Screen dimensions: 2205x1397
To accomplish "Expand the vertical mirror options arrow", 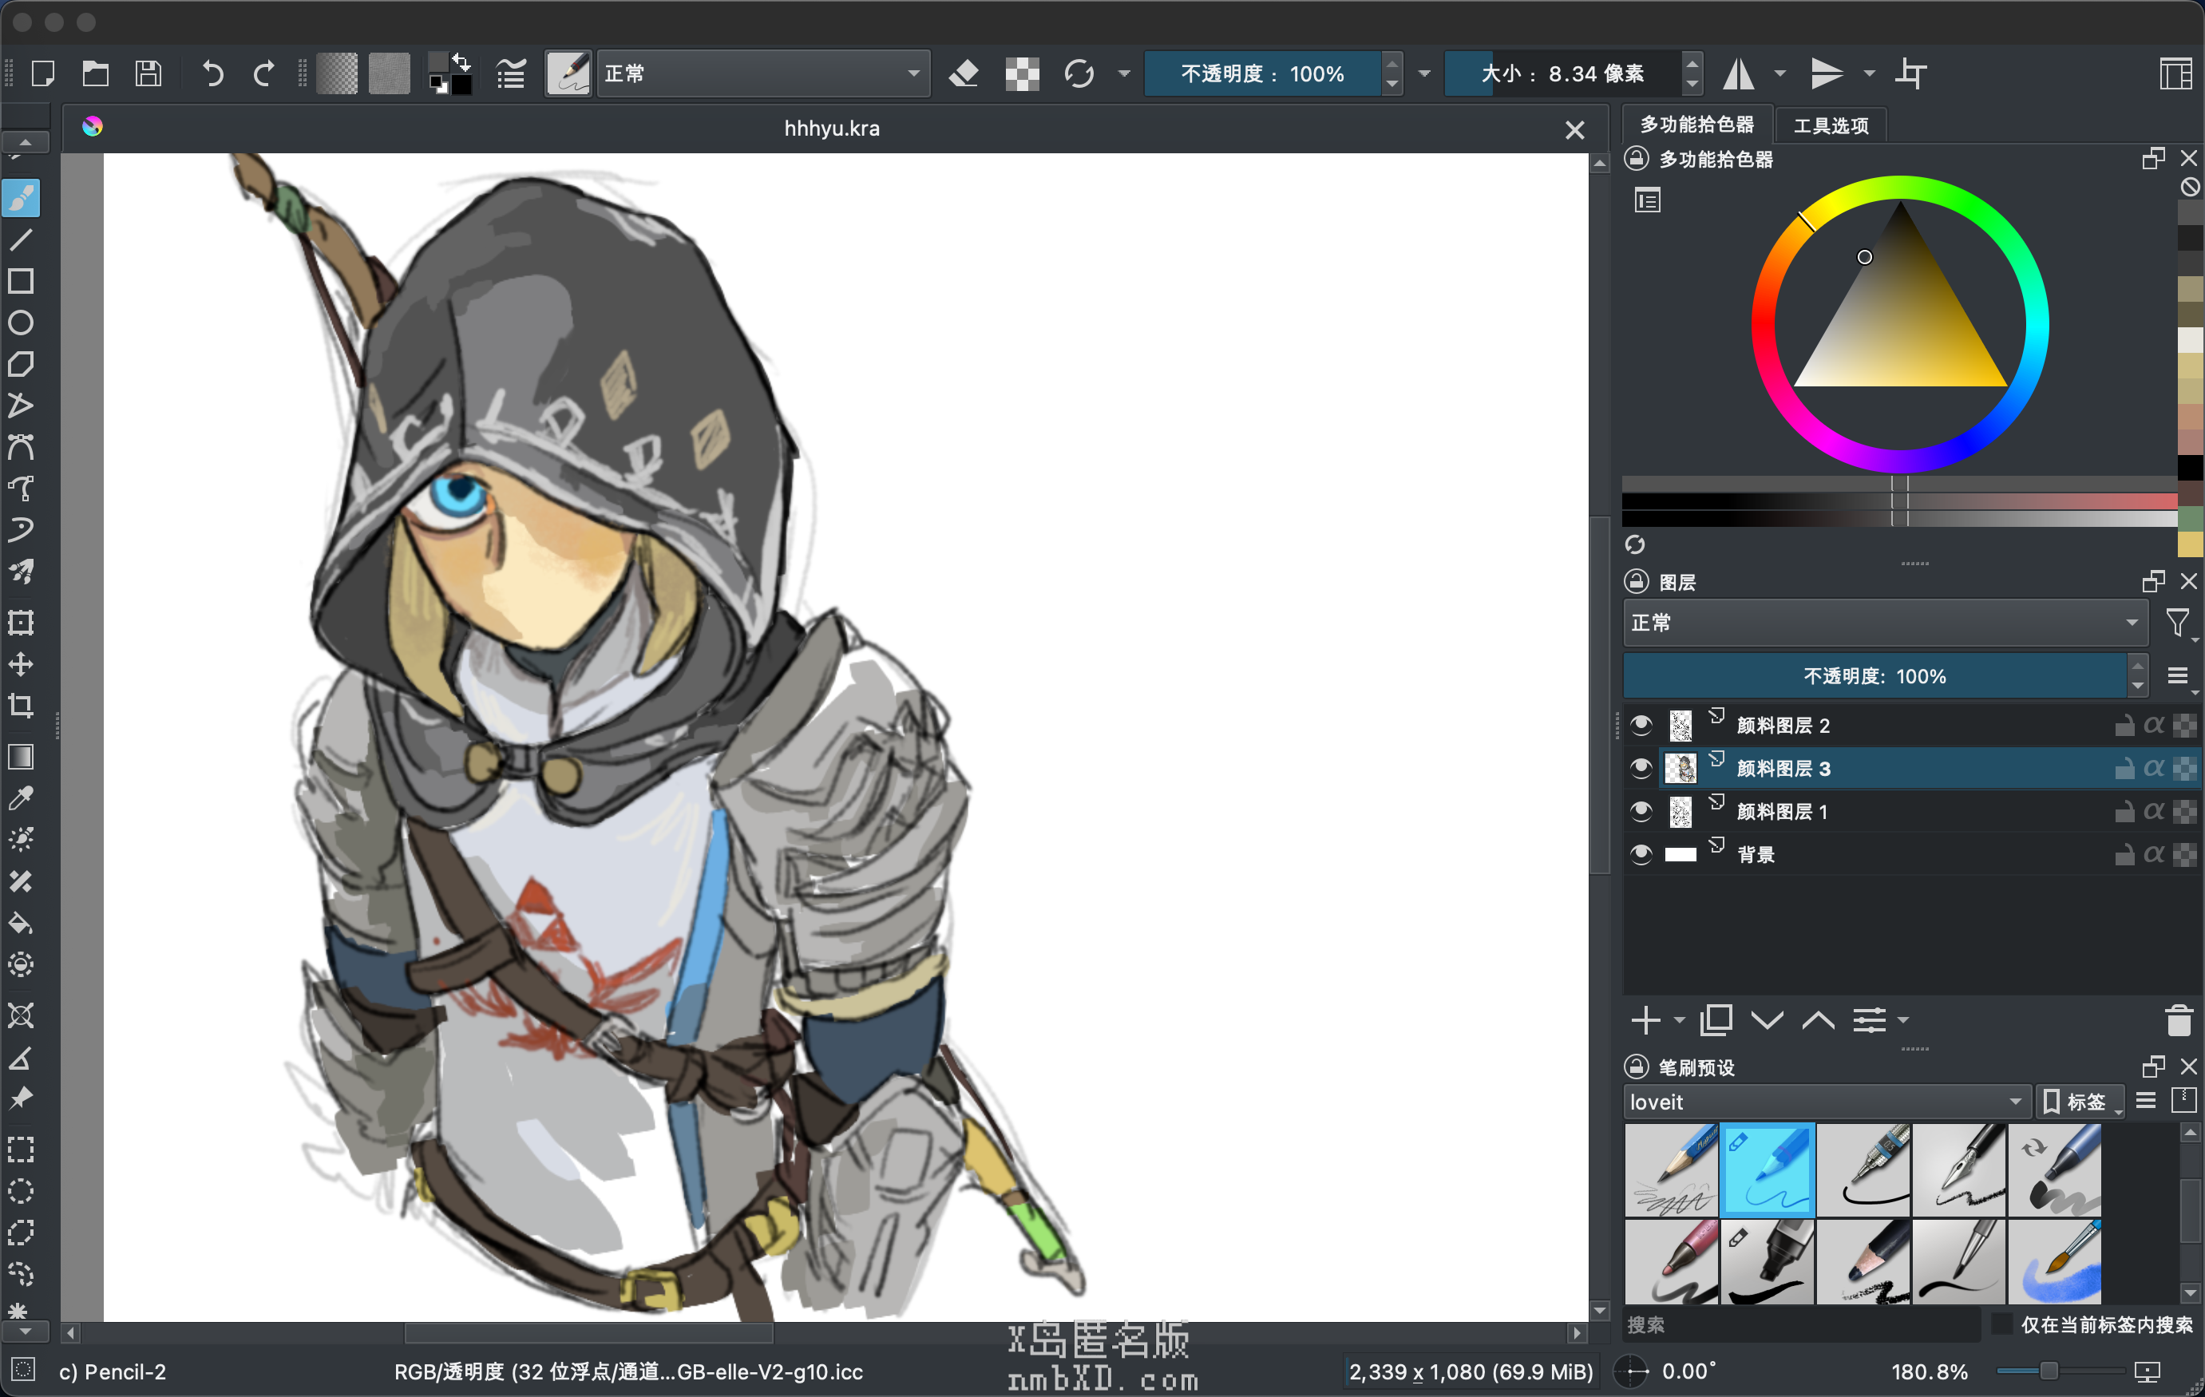I will tap(1869, 73).
